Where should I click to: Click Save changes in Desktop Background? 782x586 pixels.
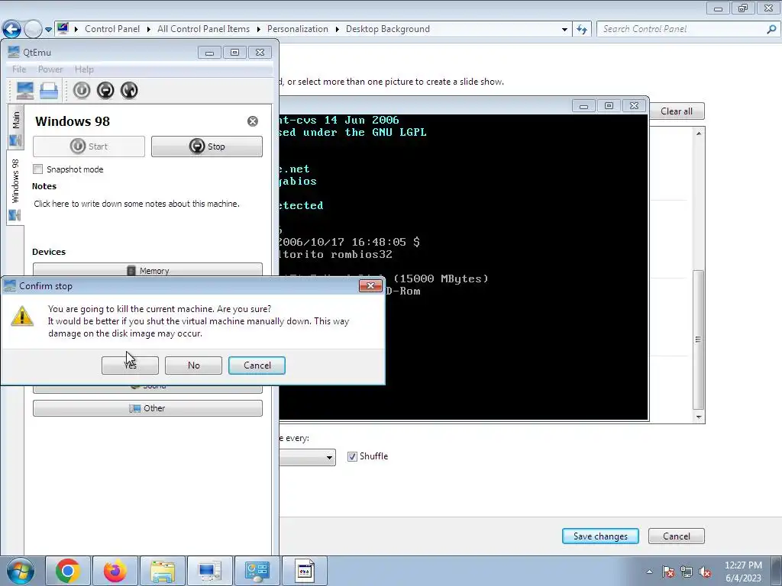[600, 536]
